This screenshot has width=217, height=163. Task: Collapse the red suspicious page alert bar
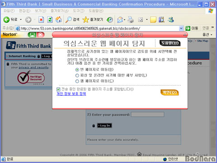(185, 35)
